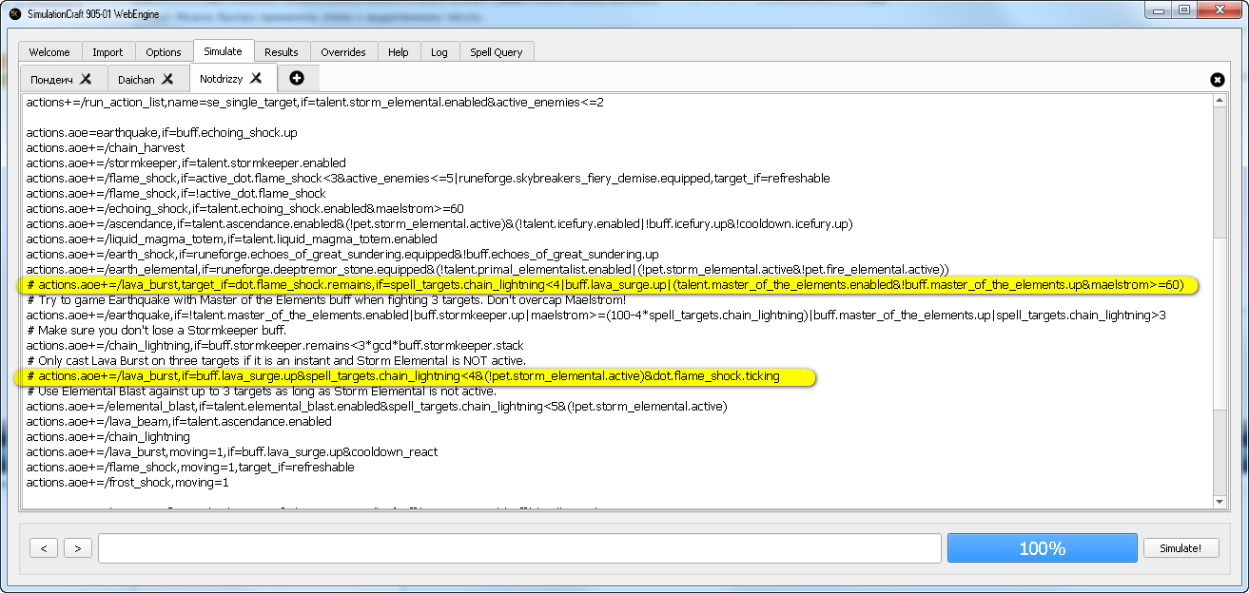This screenshot has width=1249, height=593.
Task: Close the Daichan profile tab
Action: tap(167, 79)
